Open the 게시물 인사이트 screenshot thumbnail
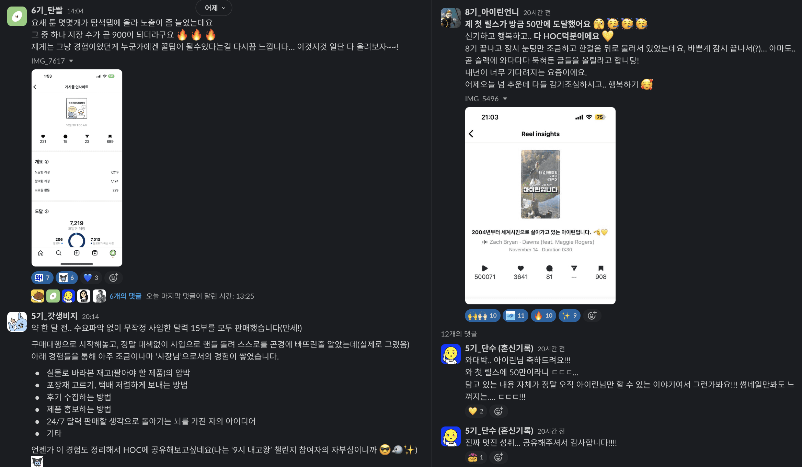This screenshot has height=467, width=802. (x=77, y=168)
